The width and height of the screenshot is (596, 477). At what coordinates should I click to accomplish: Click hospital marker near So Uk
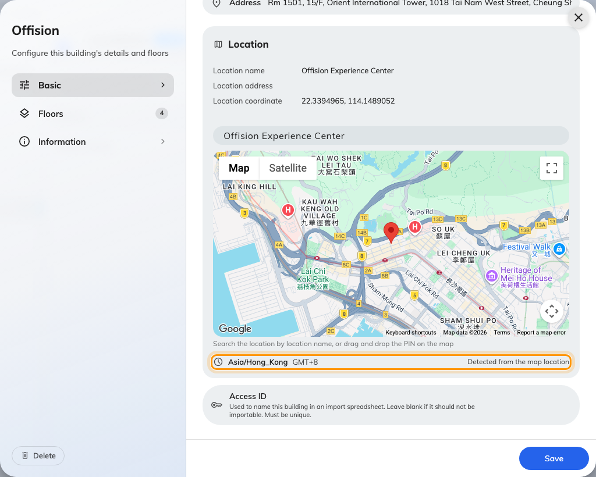[414, 227]
